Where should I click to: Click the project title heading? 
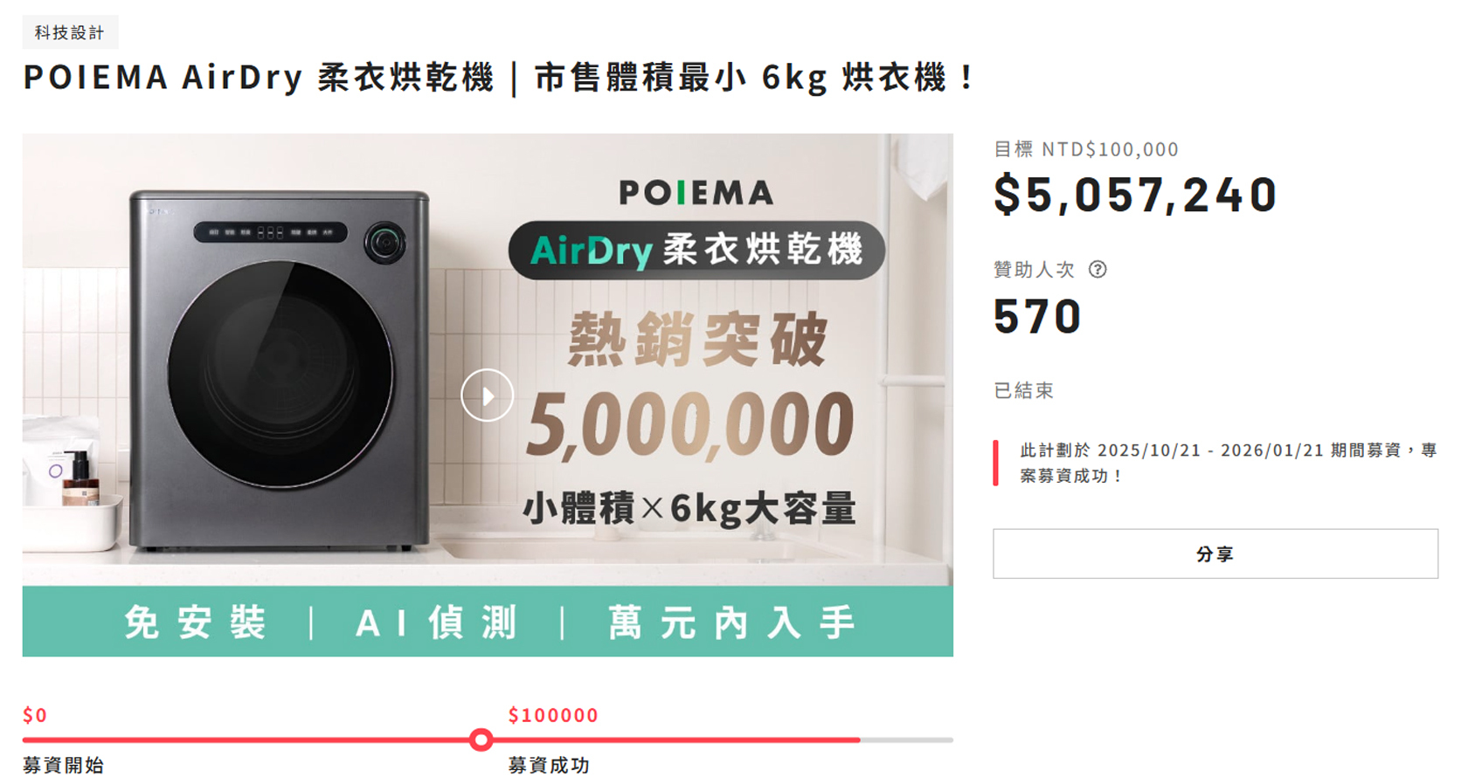[498, 78]
